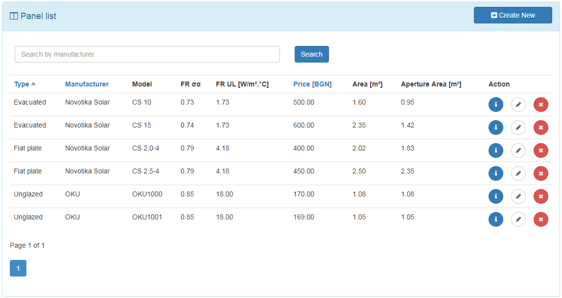Click the 400.00 price value
This screenshot has height=298, width=562.
tap(304, 148)
